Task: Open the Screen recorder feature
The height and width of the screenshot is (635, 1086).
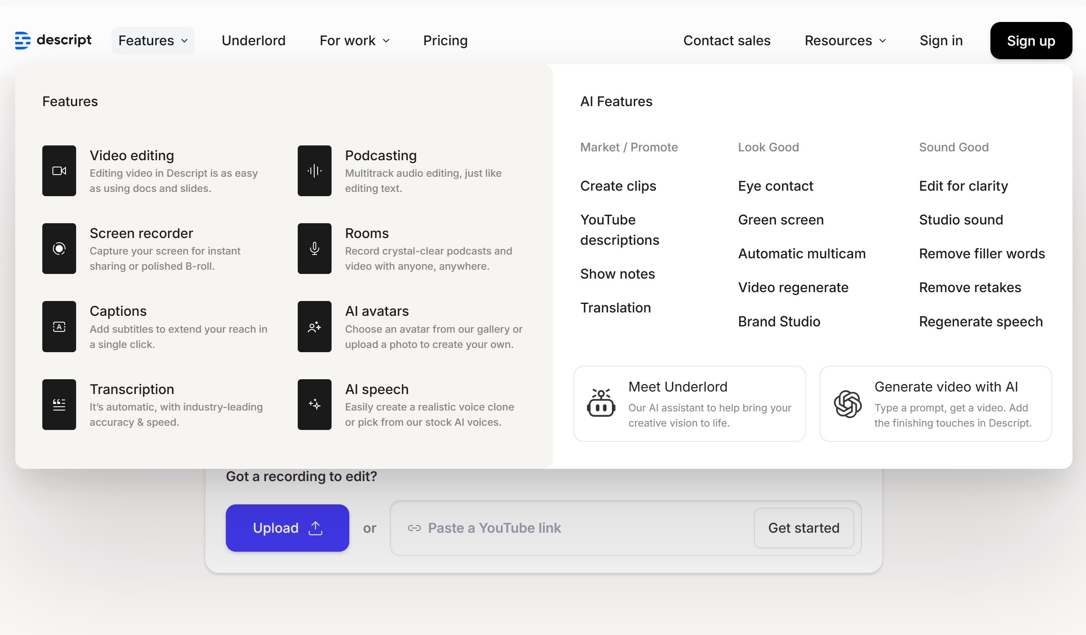Action: [x=155, y=249]
